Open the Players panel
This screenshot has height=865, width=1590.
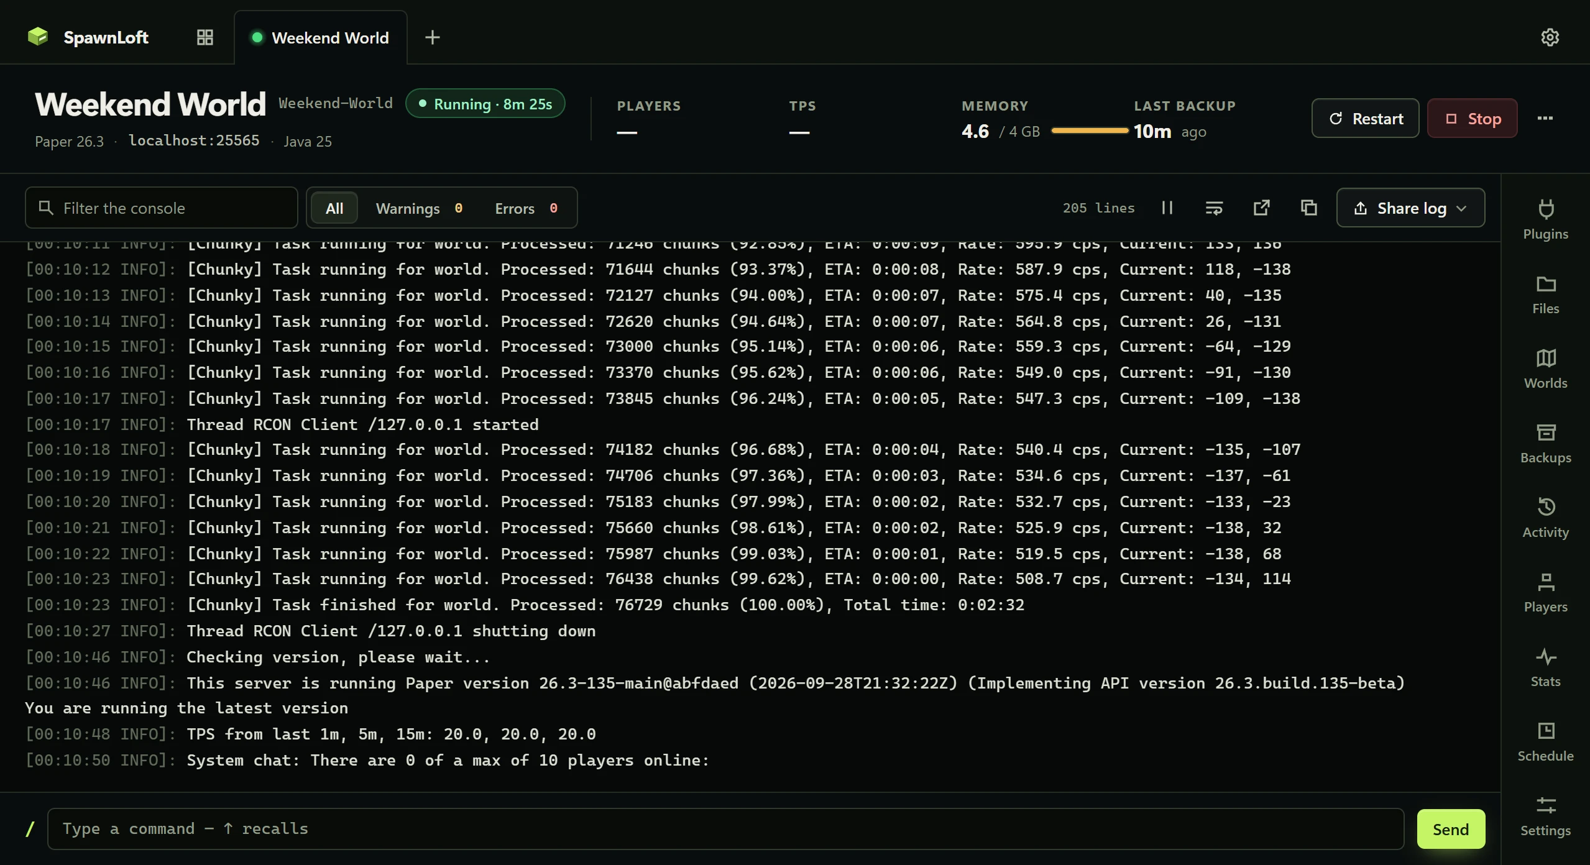[x=1545, y=592]
